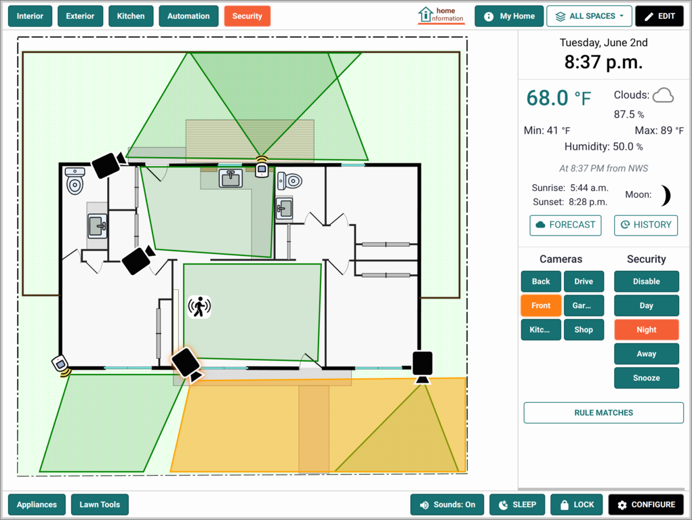Click the hallway camera icon inside the house

[x=138, y=260]
